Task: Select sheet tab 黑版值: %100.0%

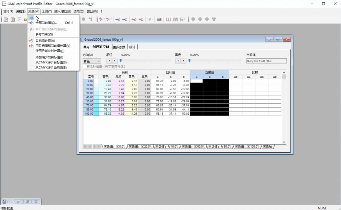Action: tap(247, 147)
